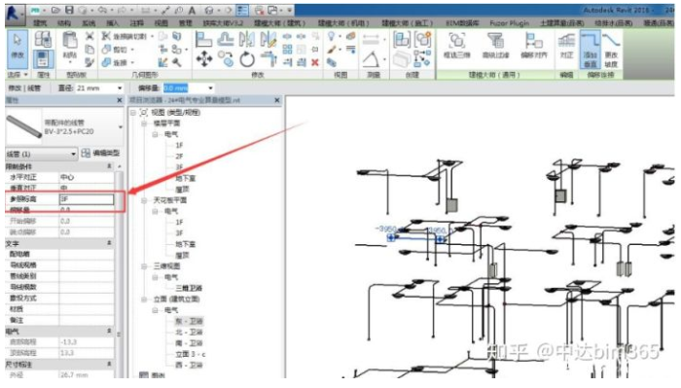Open the 剪切 dropdown in geometry panel
Screen dimensions: 681x388
click(x=132, y=50)
